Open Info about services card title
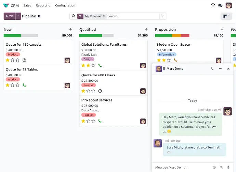Image resolution: width=236 pixels, height=172 pixels. tap(97, 100)
